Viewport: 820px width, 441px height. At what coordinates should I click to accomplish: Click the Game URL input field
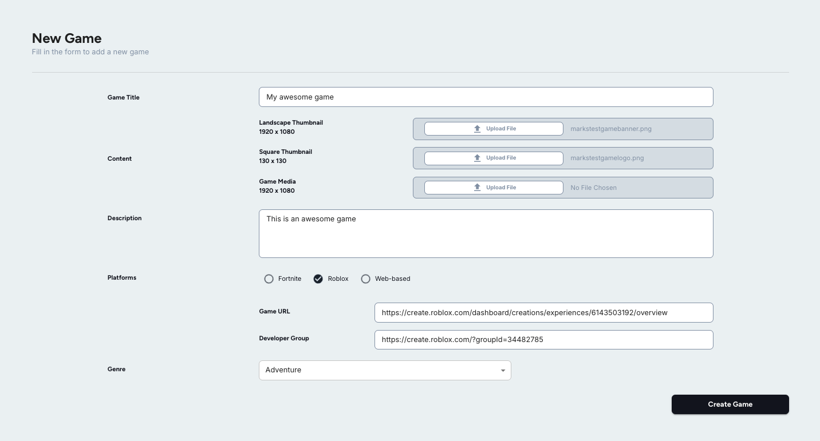pos(543,312)
